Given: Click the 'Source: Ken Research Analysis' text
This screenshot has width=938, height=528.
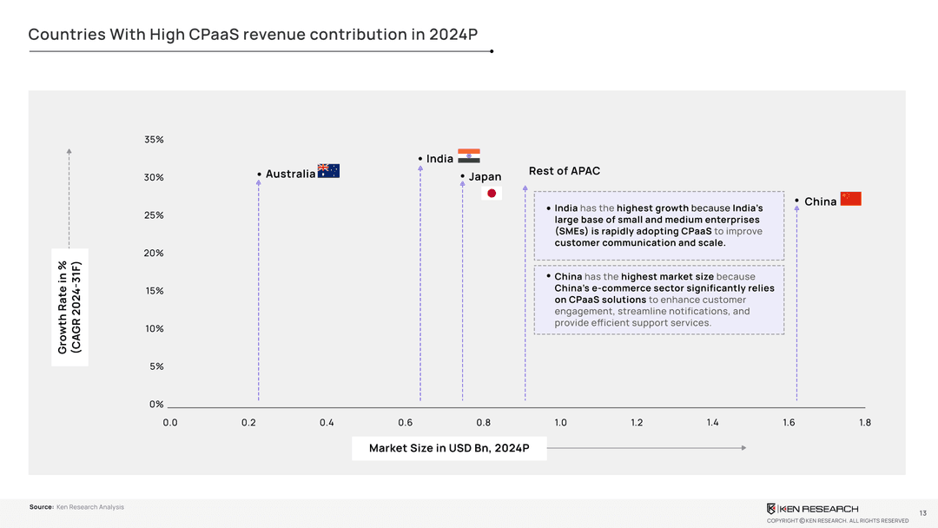Looking at the screenshot, I should click(76, 507).
